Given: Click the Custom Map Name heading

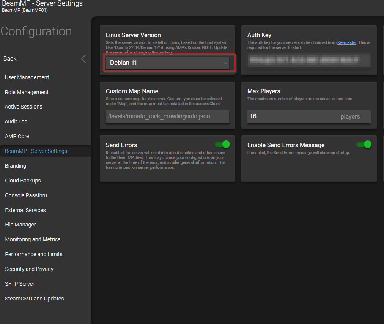Looking at the screenshot, I should [132, 91].
